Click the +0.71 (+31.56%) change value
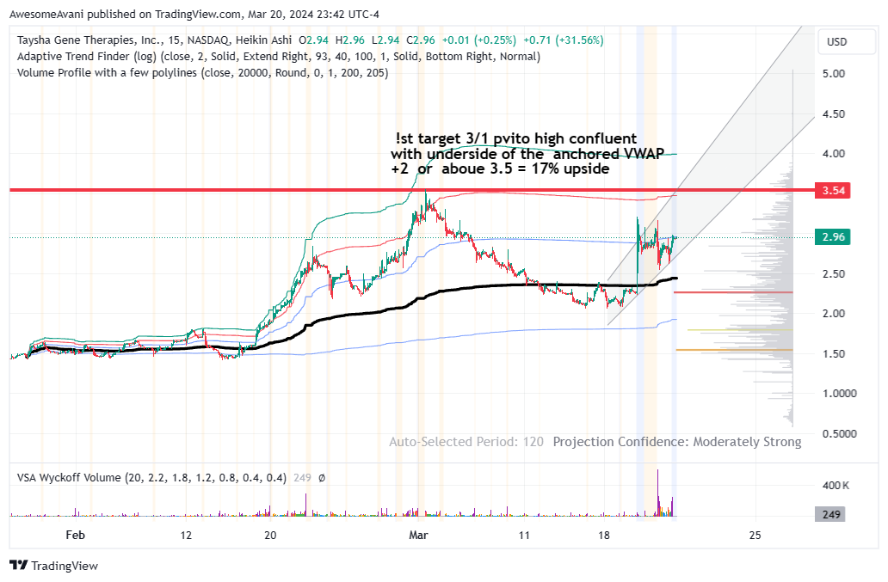888x582 pixels. (x=563, y=40)
